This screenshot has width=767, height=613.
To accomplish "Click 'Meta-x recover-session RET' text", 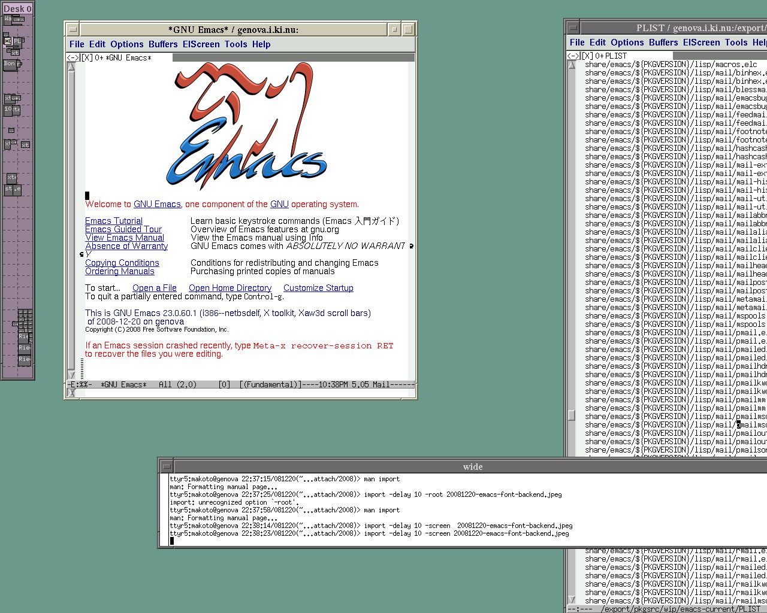I will click(x=323, y=345).
